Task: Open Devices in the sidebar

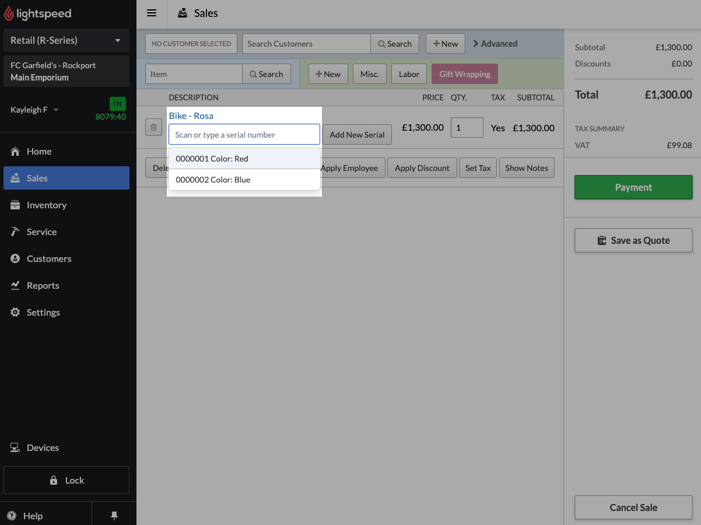Action: (x=66, y=447)
